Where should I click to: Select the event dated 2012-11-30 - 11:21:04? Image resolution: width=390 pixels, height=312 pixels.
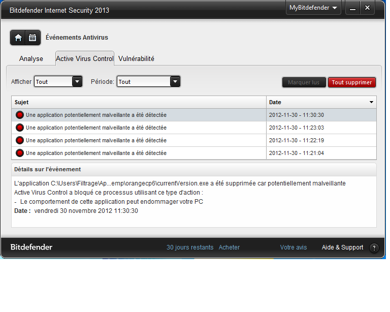coord(194,153)
